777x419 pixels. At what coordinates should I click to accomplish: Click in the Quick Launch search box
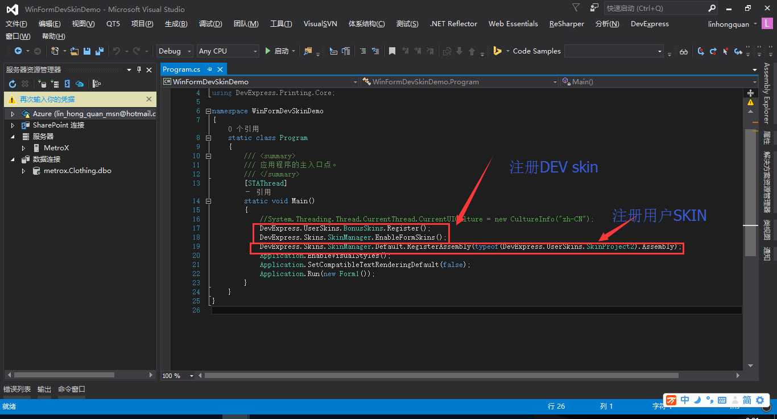point(654,8)
